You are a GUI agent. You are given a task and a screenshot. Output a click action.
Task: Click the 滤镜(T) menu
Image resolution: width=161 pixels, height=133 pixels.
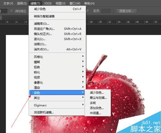tap(35, 4)
